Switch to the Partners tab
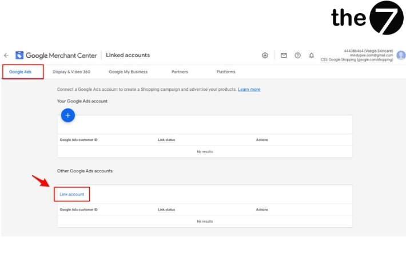406x266 pixels. point(180,72)
